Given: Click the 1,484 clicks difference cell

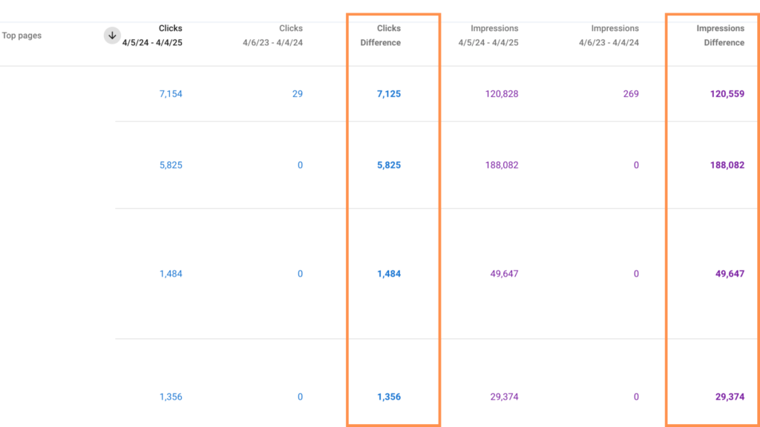Looking at the screenshot, I should point(389,274).
